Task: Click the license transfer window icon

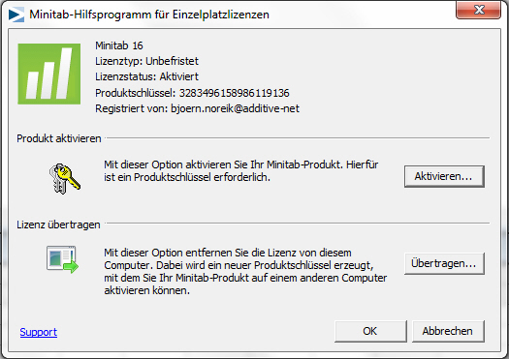Action: [x=62, y=259]
